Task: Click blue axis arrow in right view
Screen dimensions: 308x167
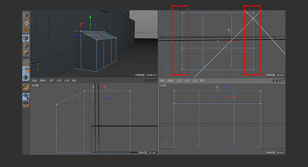Action: 105,97
